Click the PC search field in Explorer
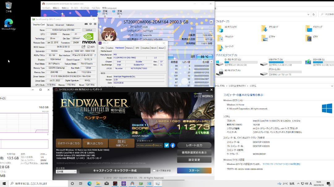The height and width of the screenshot is (187, 334). (327, 14)
